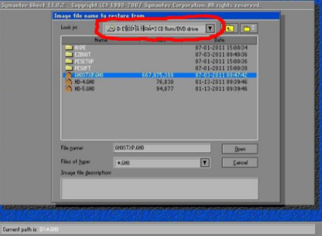
Task: Click the up-one-level folder icon
Action: (229, 28)
